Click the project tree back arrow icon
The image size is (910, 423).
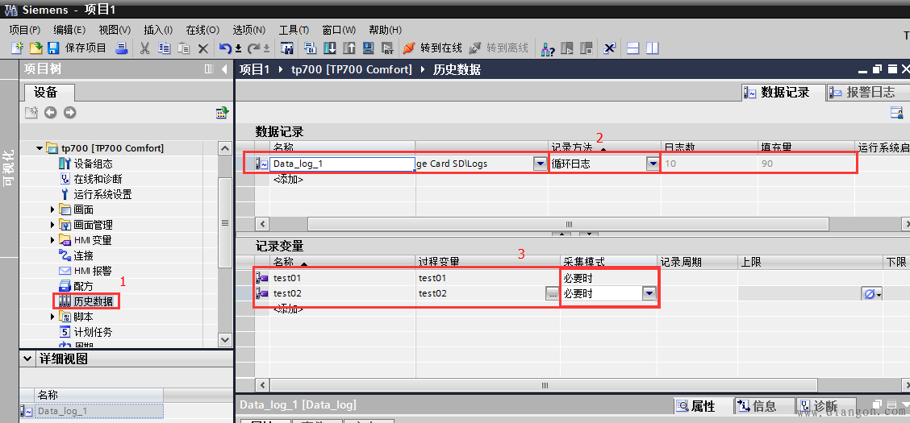(51, 113)
